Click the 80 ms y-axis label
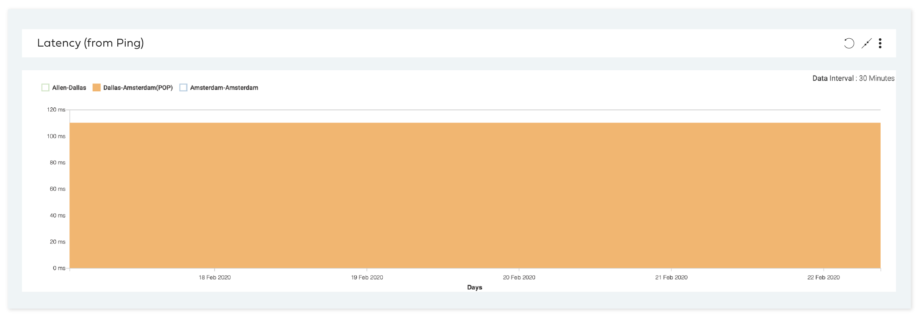 pos(57,162)
